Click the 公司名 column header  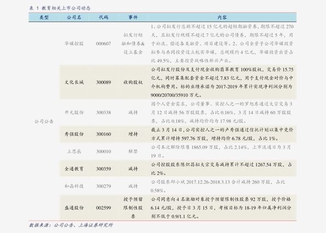tap(74, 18)
